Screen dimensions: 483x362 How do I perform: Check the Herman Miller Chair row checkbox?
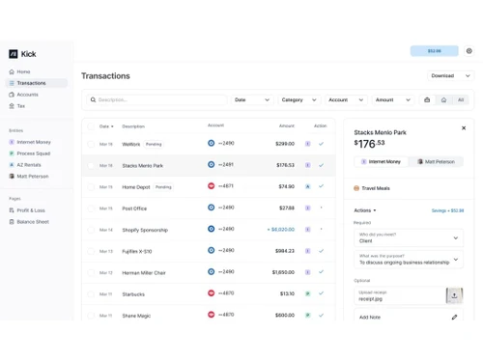(91, 272)
